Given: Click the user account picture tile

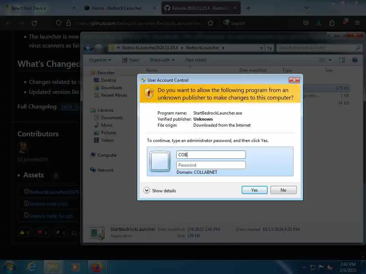Looking at the screenshot, I should [x=160, y=161].
